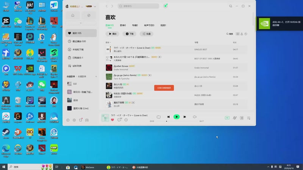This screenshot has height=170, width=303.
Task: Open the playlist named 0.0
Action: tap(81, 84)
